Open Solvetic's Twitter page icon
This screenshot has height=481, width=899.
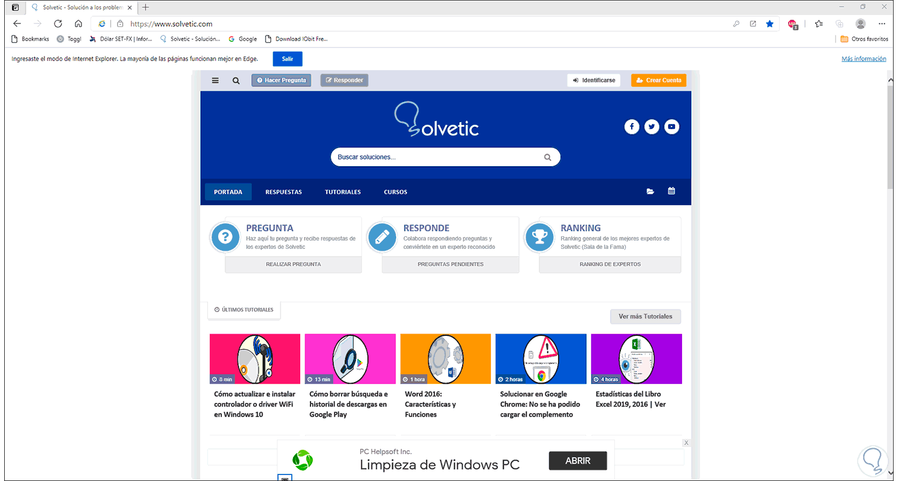point(651,127)
